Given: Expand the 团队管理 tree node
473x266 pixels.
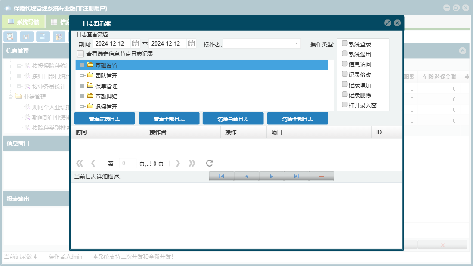Looking at the screenshot, I should 82,76.
